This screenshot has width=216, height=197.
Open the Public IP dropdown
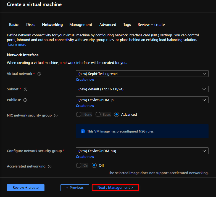click(x=142, y=100)
